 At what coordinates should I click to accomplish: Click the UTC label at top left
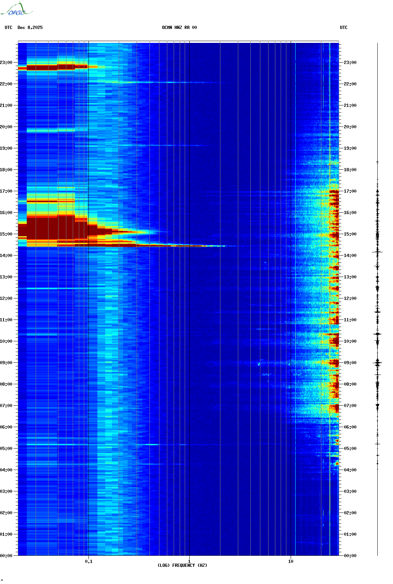(9, 28)
